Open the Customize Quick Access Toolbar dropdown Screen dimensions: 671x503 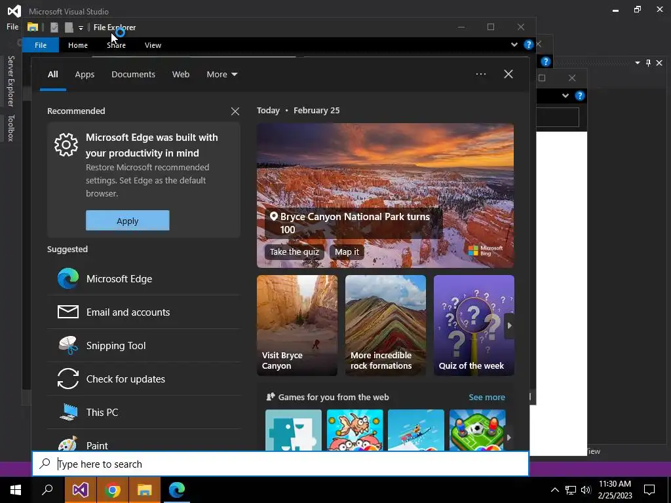click(81, 28)
